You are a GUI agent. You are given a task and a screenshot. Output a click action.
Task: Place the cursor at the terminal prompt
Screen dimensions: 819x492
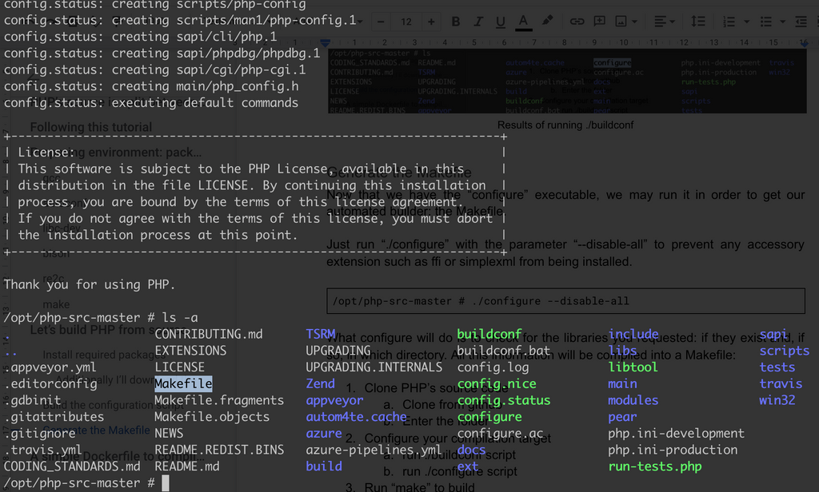click(x=166, y=482)
